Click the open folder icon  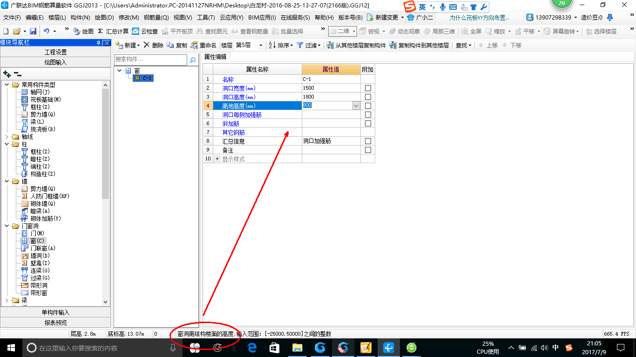pyautogui.click(x=16, y=31)
